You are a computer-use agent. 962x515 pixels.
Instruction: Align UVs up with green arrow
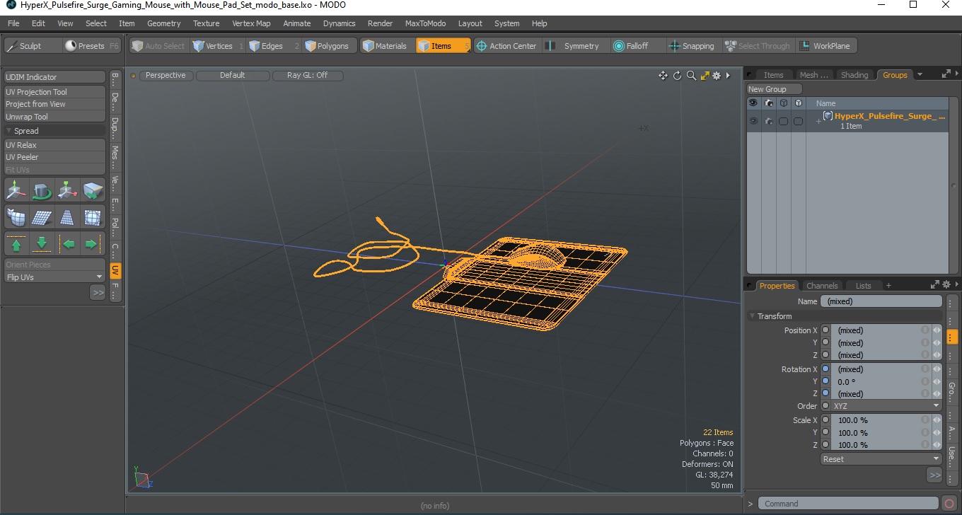(x=16, y=245)
